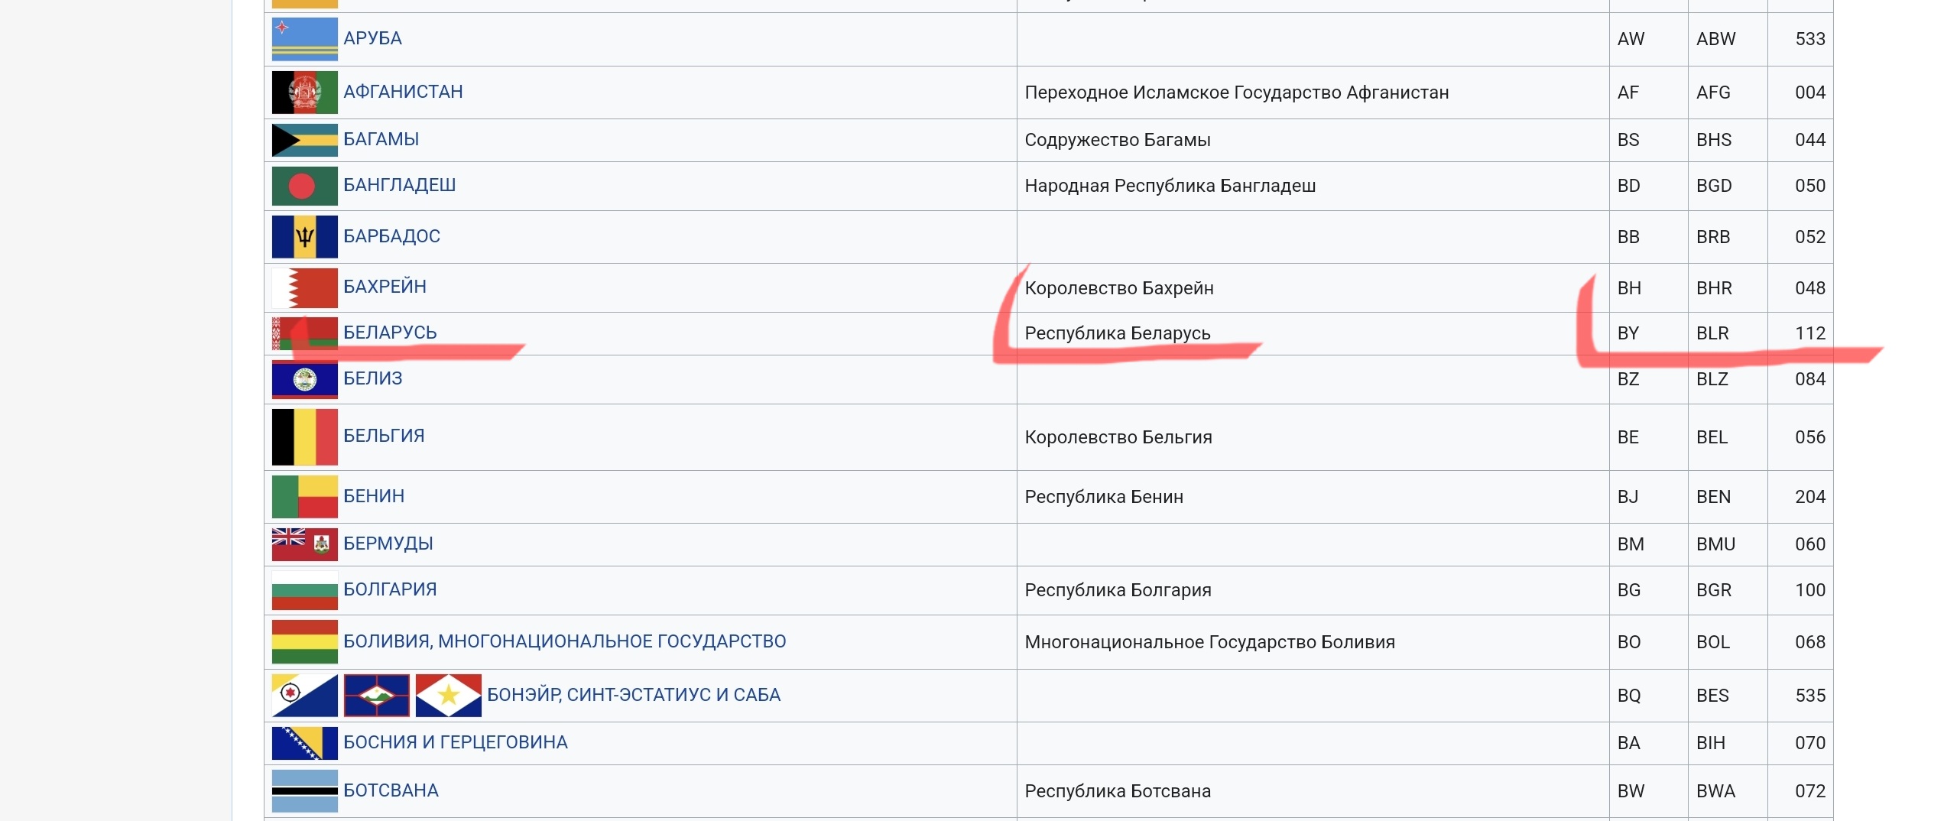Viewport: 1957px width, 821px height.
Task: Click the Afghanistan flag image
Action: pyautogui.click(x=304, y=92)
